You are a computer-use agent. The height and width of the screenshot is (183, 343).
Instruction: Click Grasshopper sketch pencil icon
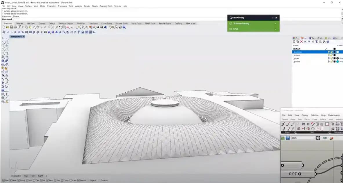click(x=332, y=138)
